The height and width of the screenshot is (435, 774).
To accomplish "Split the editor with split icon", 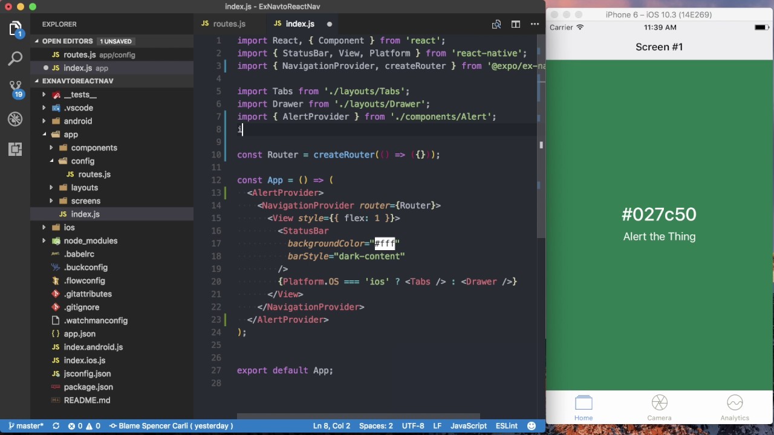I will (x=516, y=24).
